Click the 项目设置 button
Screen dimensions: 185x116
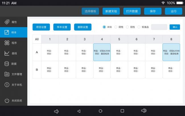[x=41, y=27]
